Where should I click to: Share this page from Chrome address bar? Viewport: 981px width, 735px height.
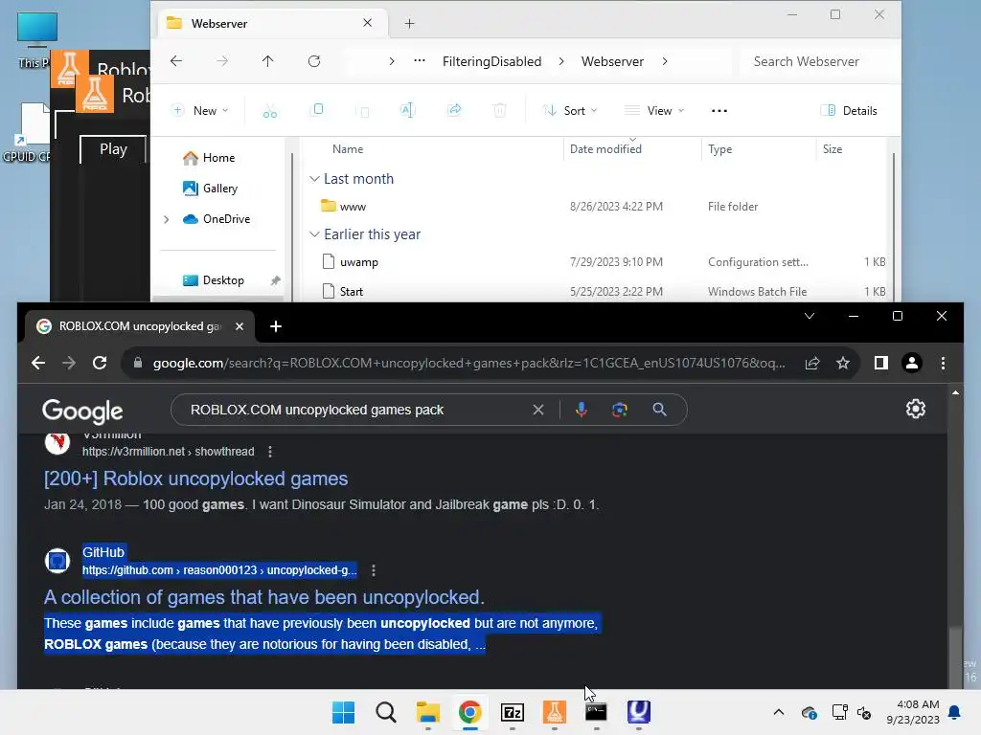(812, 363)
